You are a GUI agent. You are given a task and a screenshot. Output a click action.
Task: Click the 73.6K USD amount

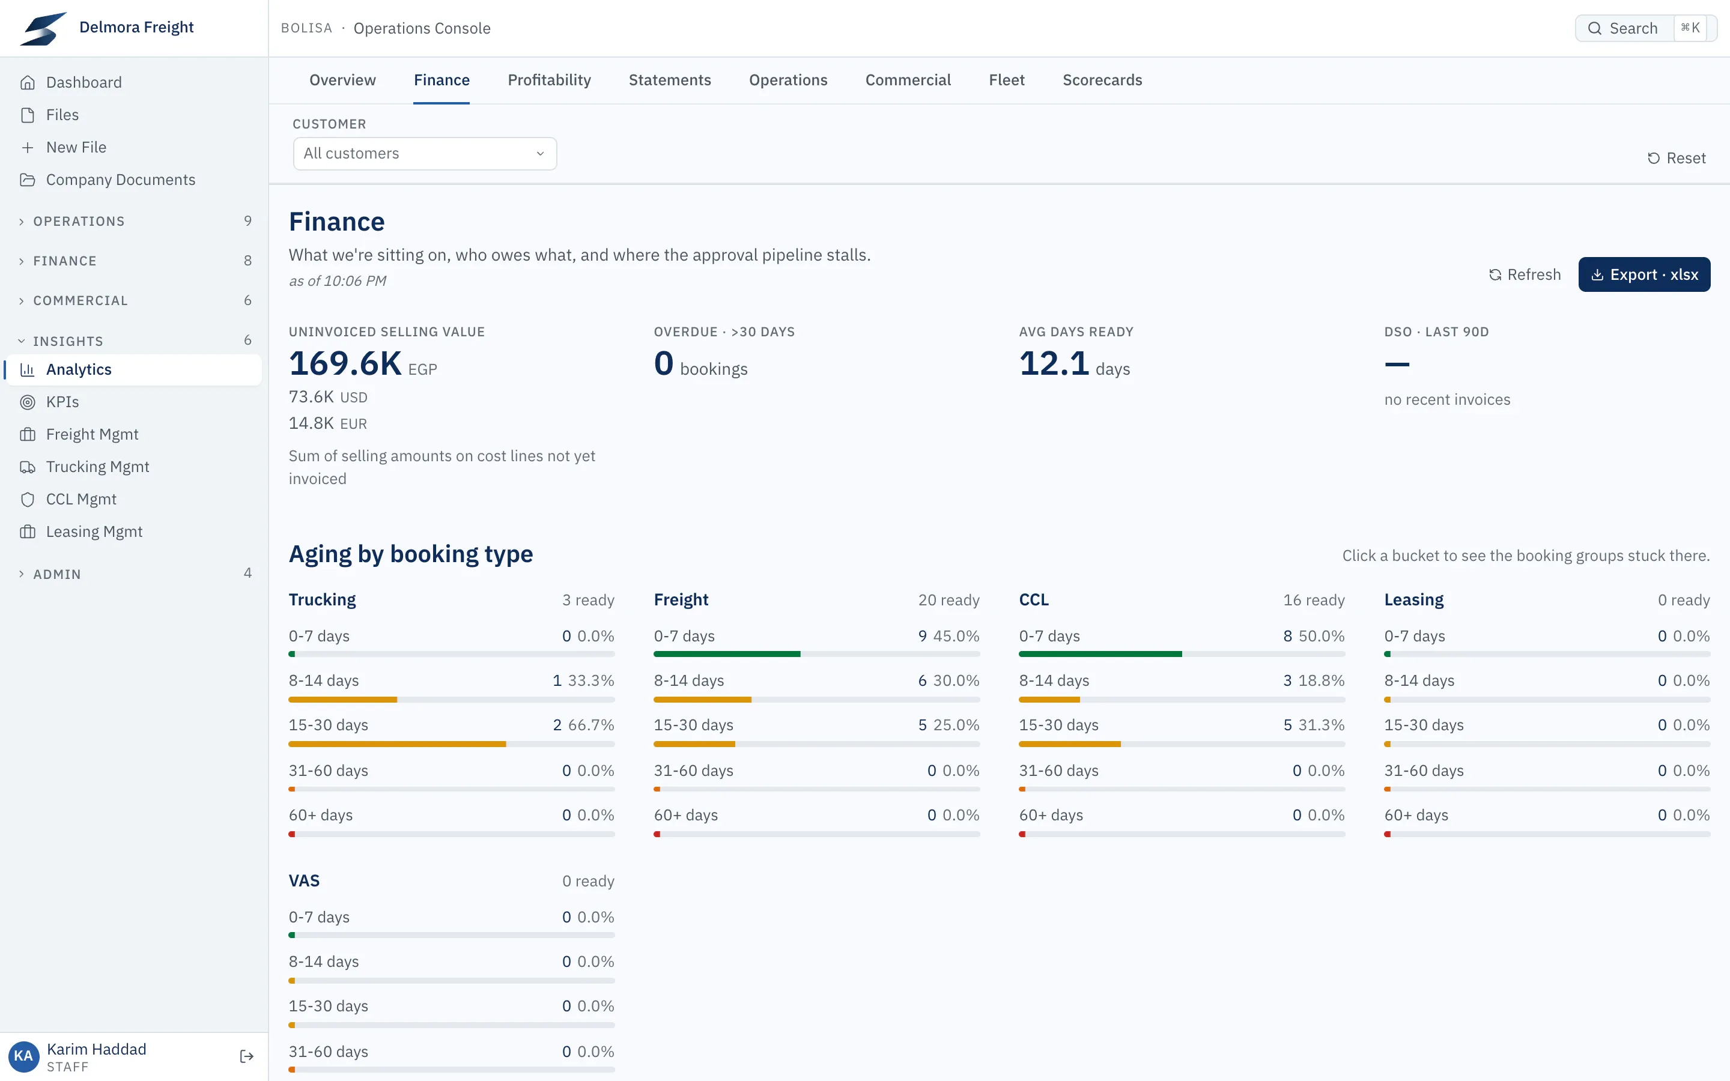point(328,397)
